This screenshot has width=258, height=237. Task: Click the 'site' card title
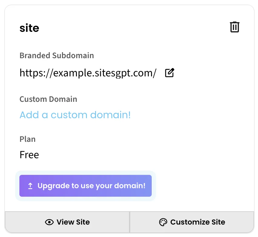pos(29,28)
